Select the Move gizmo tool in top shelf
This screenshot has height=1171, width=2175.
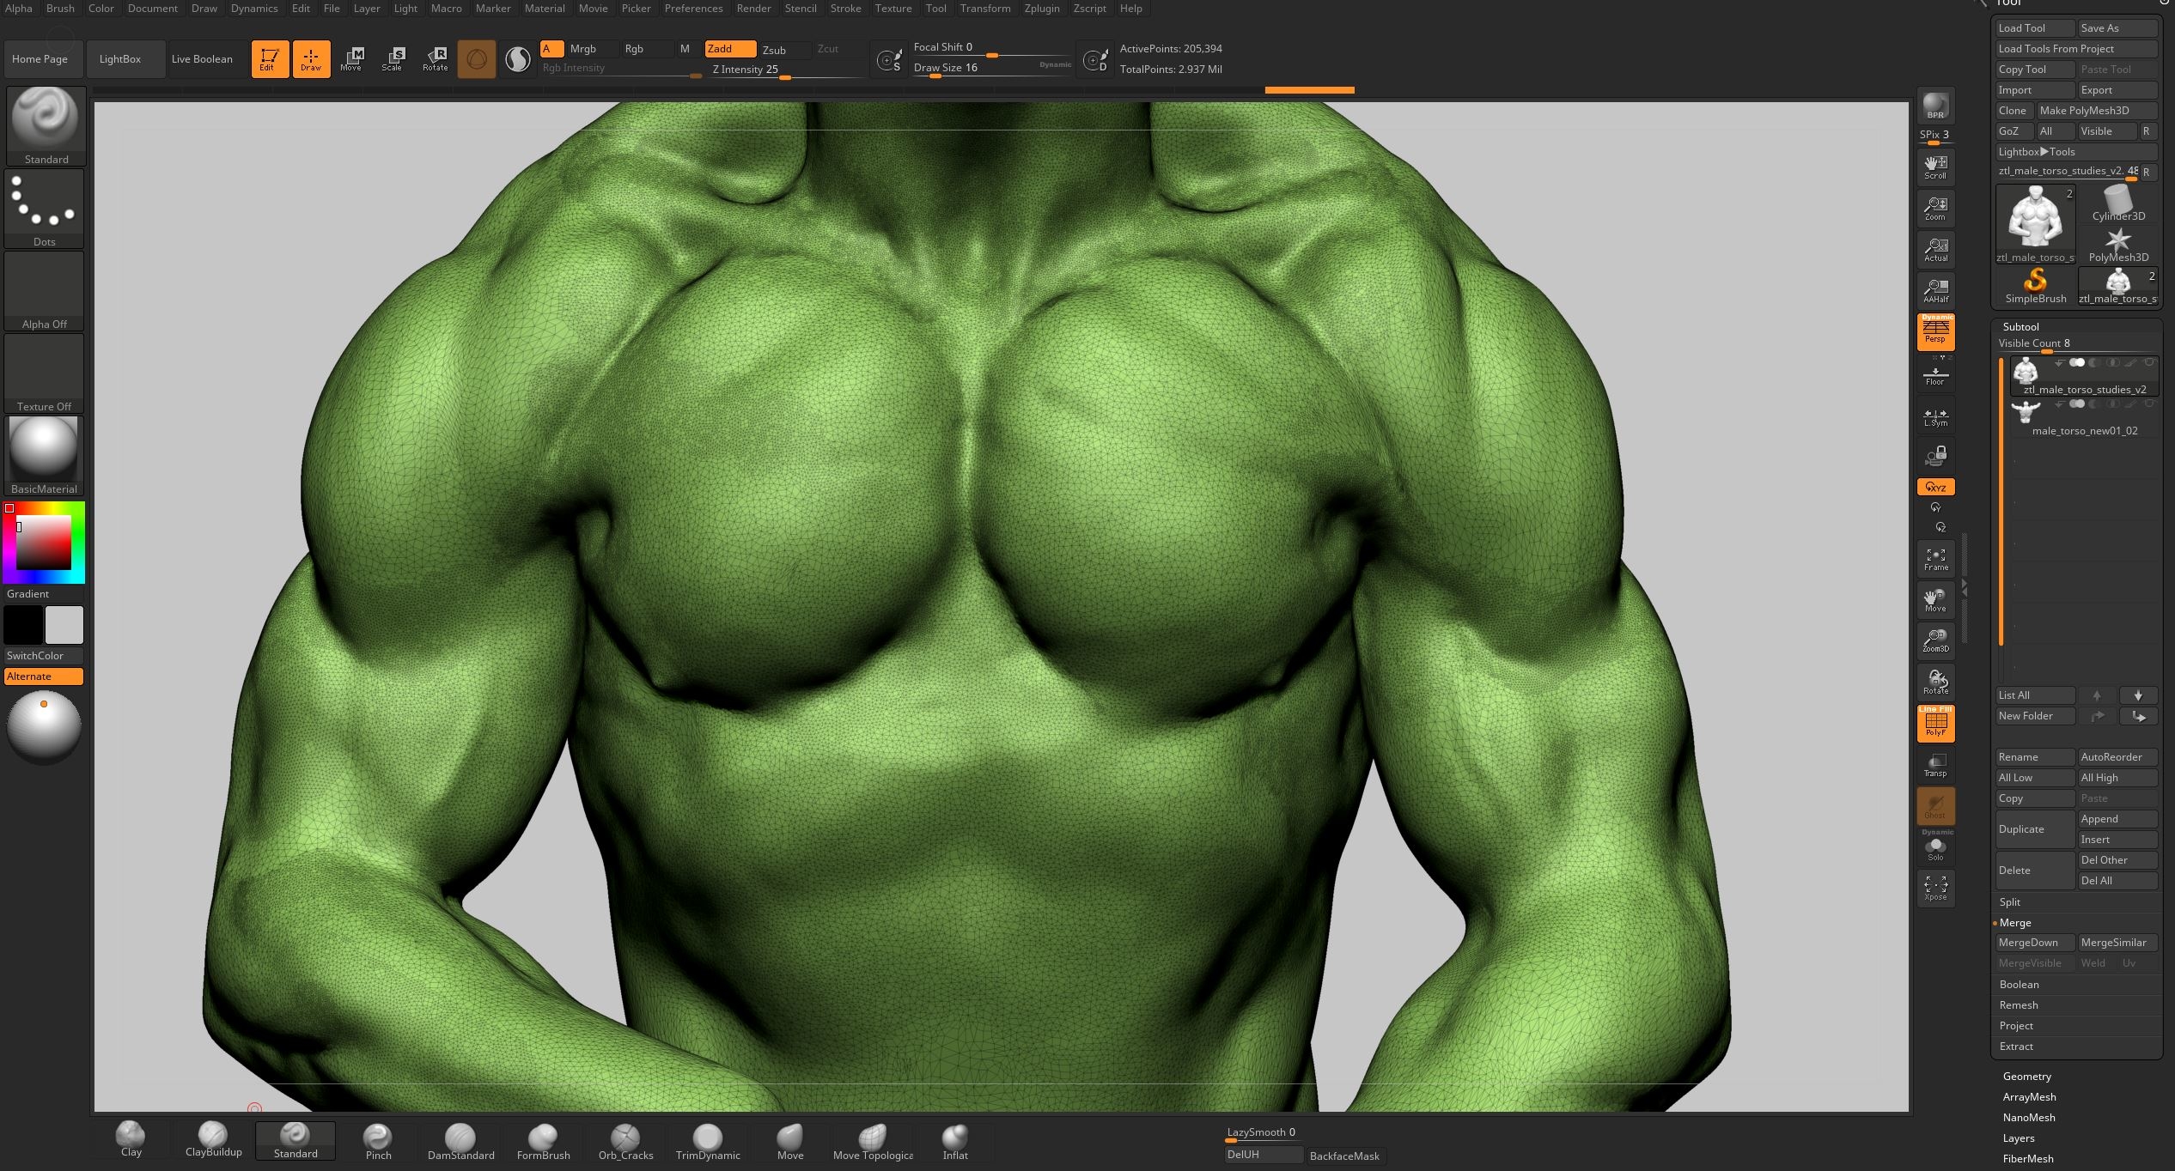(351, 59)
